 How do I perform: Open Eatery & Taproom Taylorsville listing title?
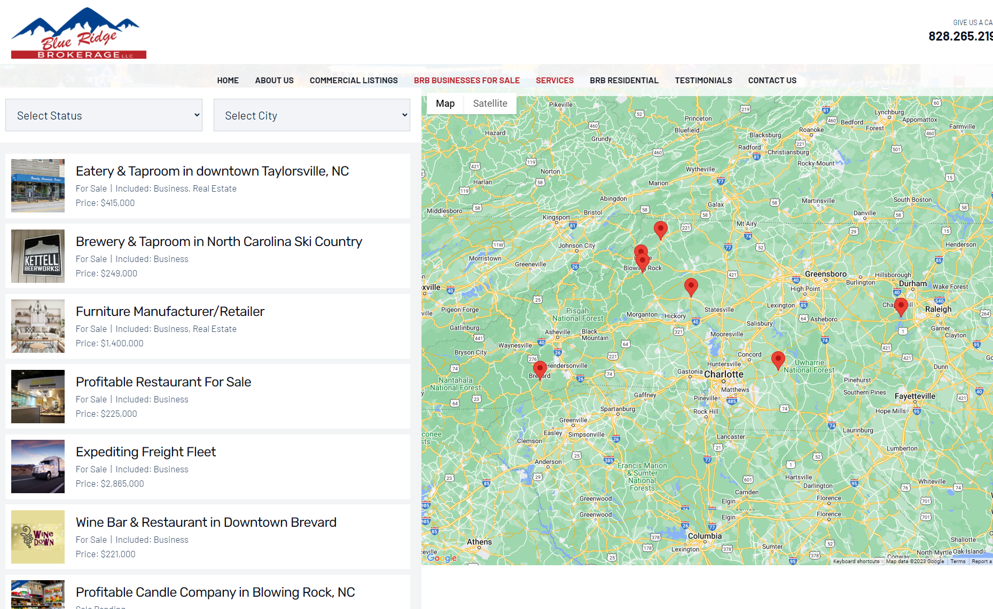coord(212,171)
